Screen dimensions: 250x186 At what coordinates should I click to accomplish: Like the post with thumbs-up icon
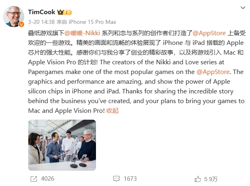pos(198,179)
